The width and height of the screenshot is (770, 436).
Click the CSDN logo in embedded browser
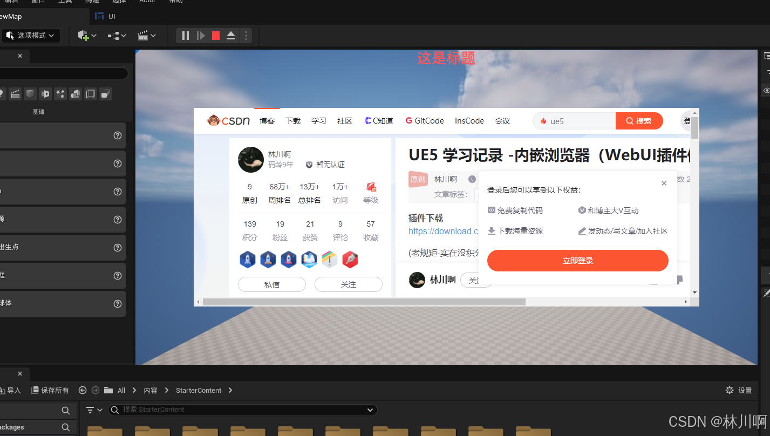pos(228,121)
